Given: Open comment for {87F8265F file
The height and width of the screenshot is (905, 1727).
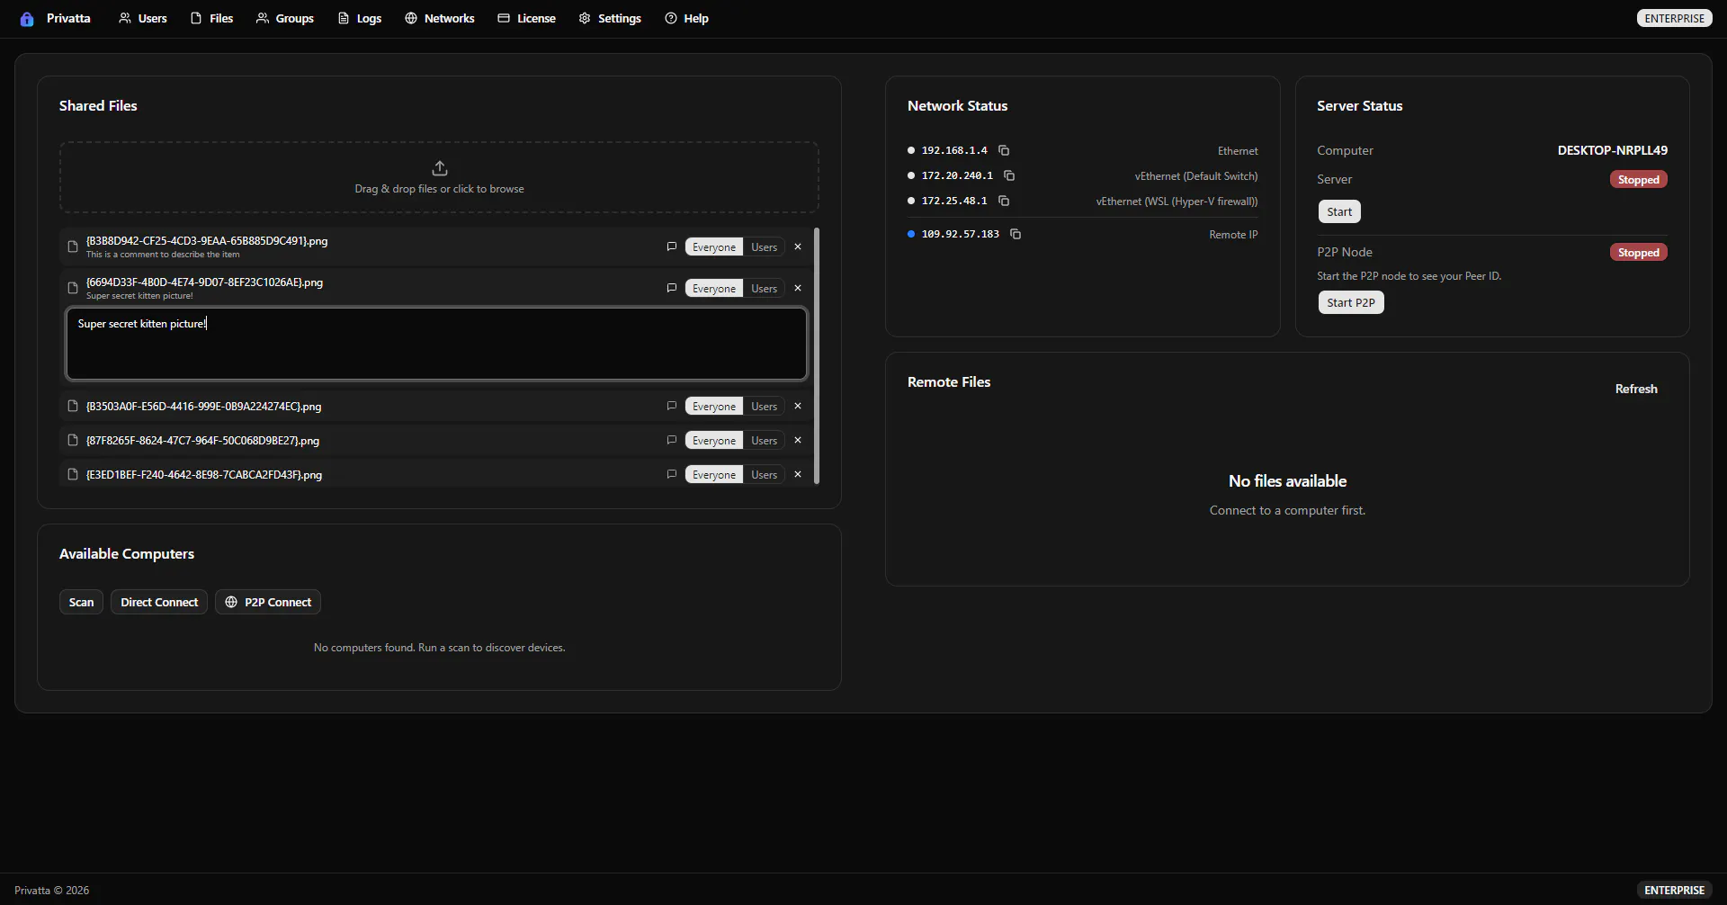Looking at the screenshot, I should 671,440.
